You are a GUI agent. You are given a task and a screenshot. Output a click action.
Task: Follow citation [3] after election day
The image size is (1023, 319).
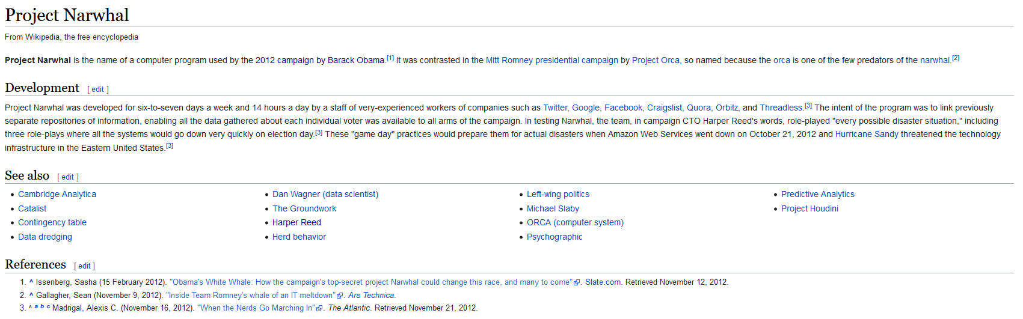(x=319, y=132)
